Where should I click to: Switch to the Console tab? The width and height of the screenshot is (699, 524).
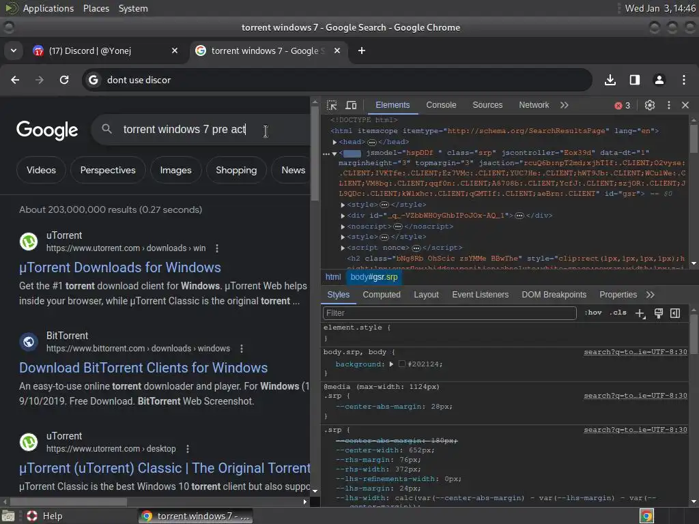441,105
